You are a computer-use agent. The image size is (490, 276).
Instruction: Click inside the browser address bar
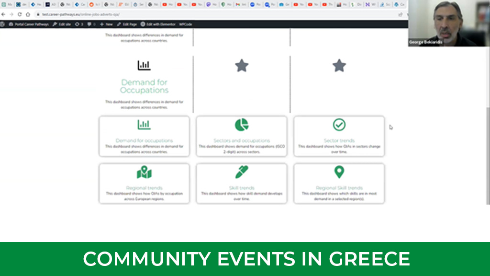point(144,14)
